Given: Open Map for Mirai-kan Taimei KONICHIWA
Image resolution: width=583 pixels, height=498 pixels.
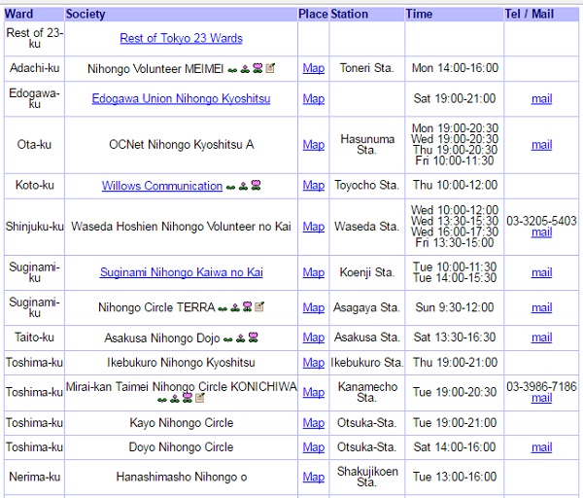Looking at the screenshot, I should click(x=314, y=392).
